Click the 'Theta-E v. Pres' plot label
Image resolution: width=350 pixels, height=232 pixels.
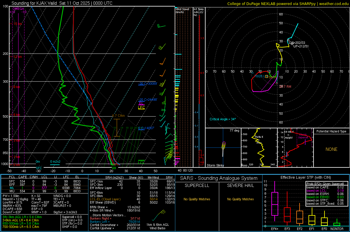tap(259, 140)
